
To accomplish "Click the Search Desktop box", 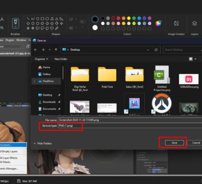I will [x=182, y=50].
